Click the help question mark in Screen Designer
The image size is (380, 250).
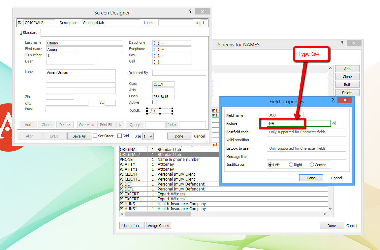coord(190,12)
